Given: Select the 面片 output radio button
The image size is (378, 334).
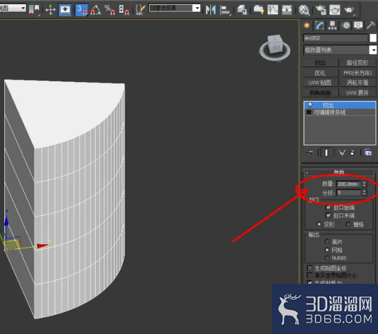Looking at the screenshot, I should [327, 241].
